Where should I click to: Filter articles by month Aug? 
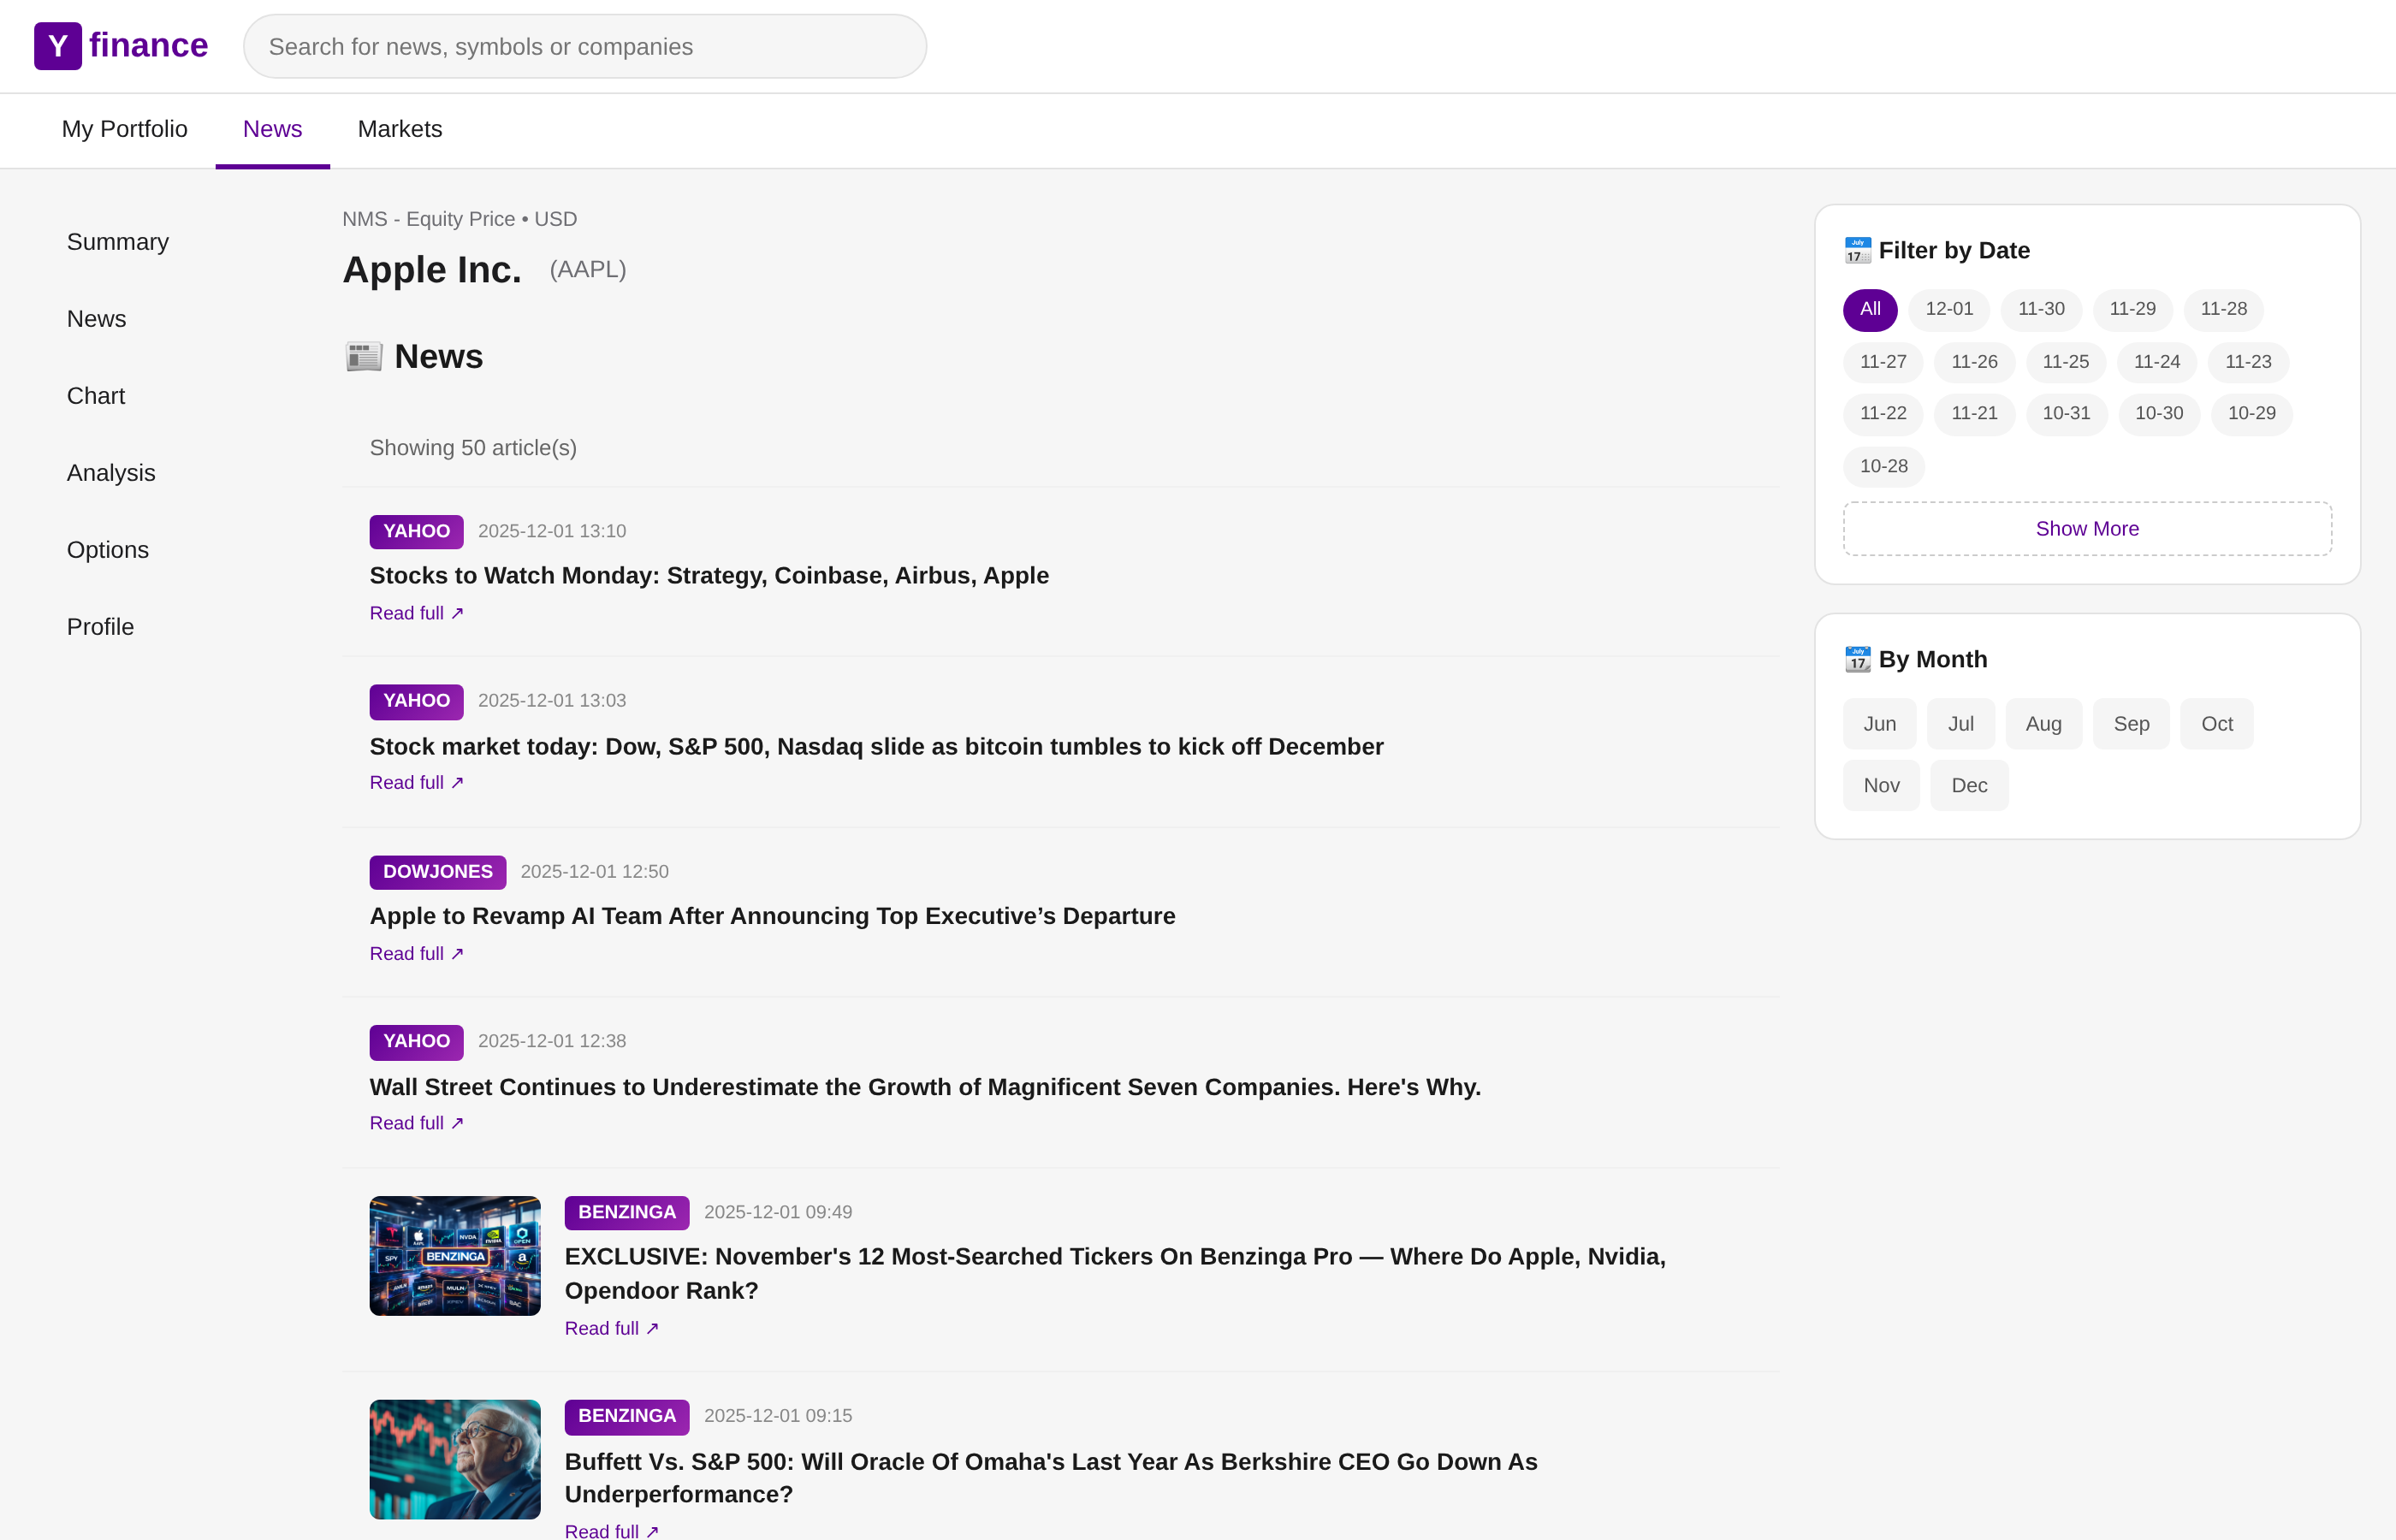tap(2043, 724)
